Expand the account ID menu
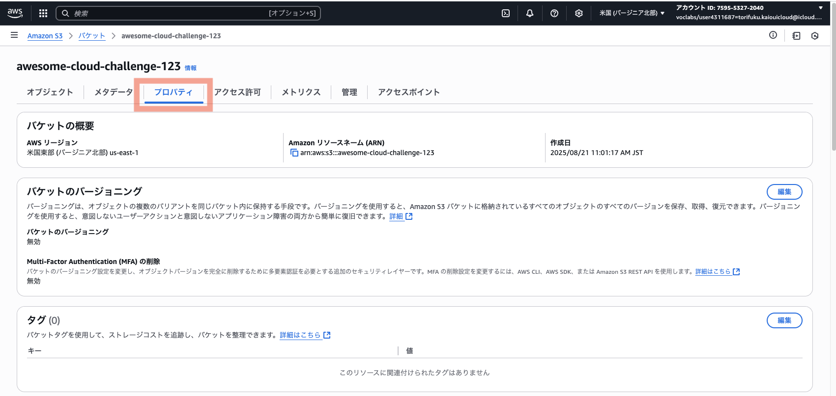 (750, 13)
